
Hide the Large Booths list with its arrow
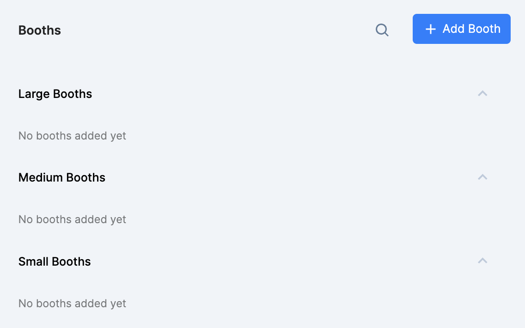[x=482, y=93]
